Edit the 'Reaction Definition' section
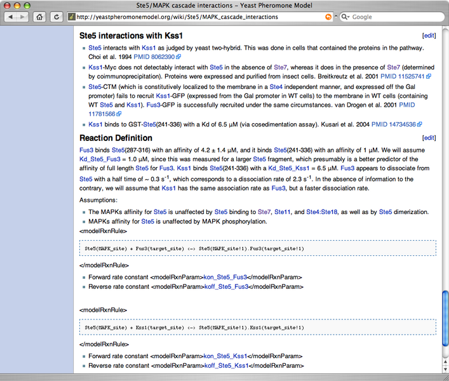The height and width of the screenshot is (381, 449). [429, 138]
